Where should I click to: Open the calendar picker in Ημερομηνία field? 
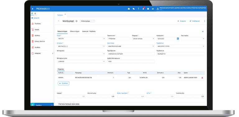point(178,39)
